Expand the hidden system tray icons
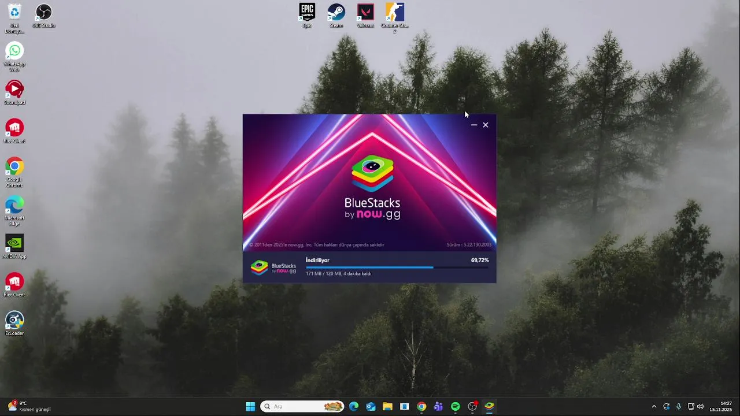 (x=654, y=407)
